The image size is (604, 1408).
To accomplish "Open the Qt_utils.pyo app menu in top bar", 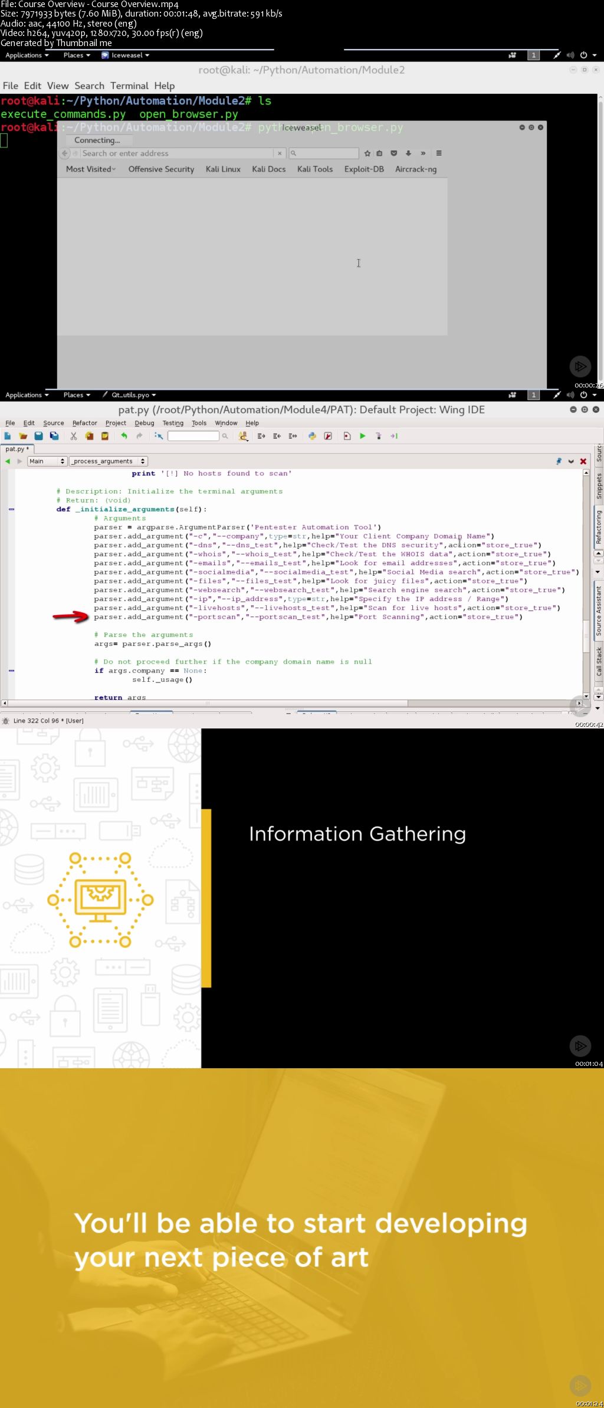I will pos(129,395).
